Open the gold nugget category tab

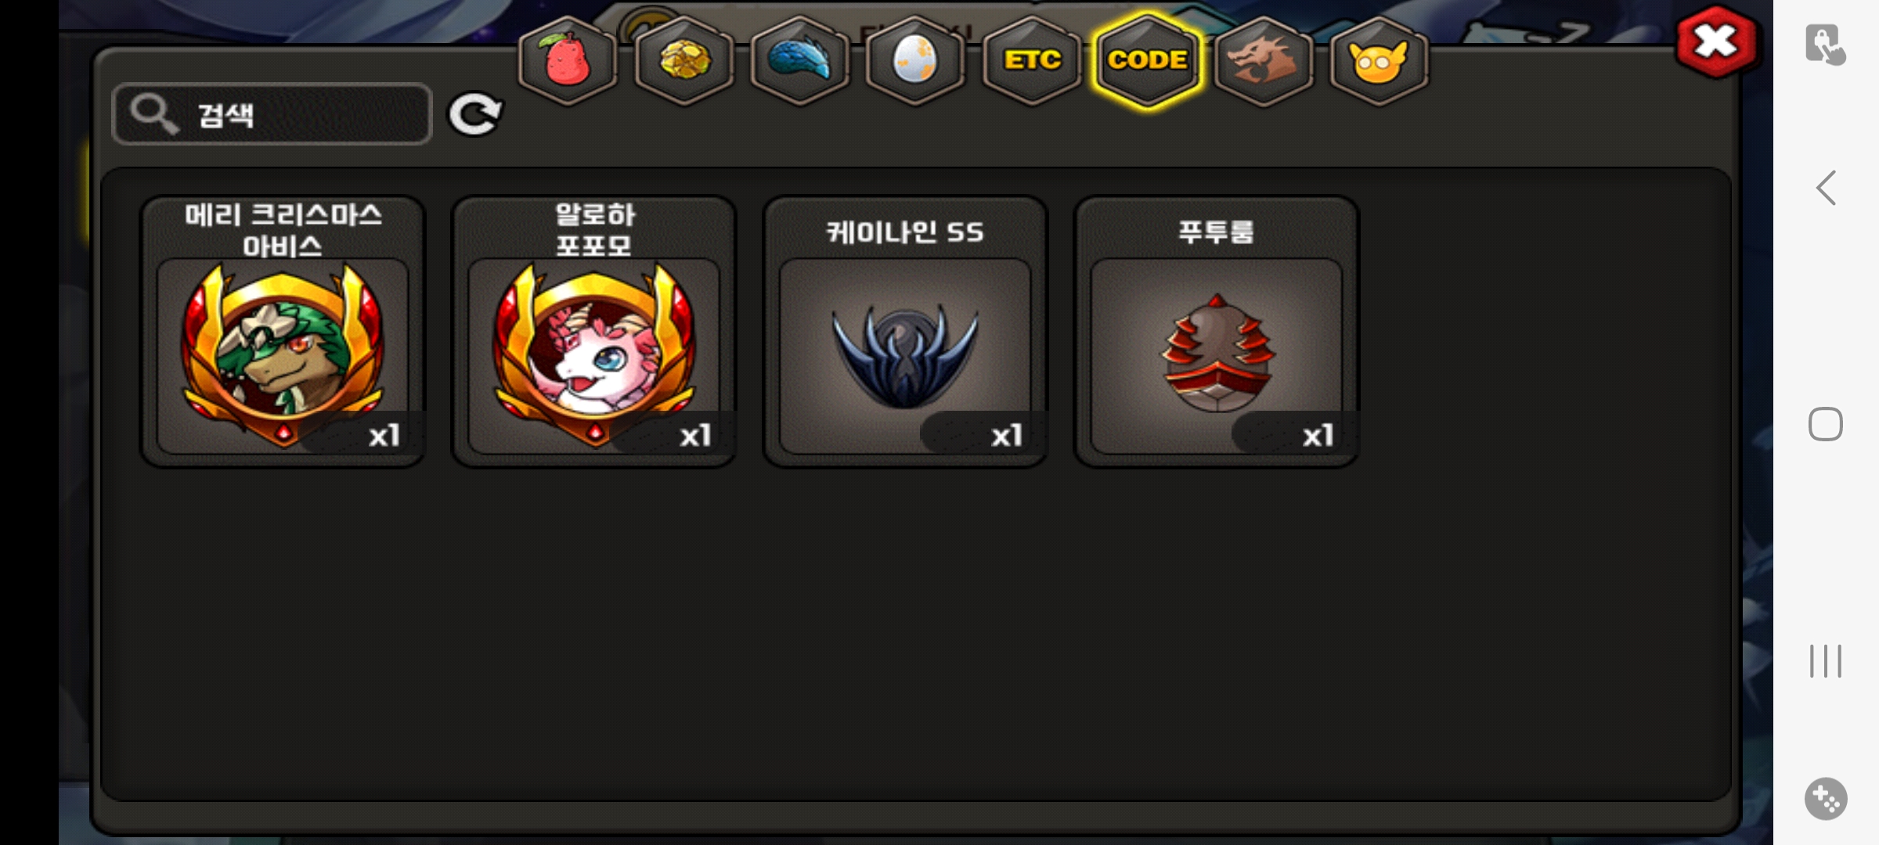point(684,61)
